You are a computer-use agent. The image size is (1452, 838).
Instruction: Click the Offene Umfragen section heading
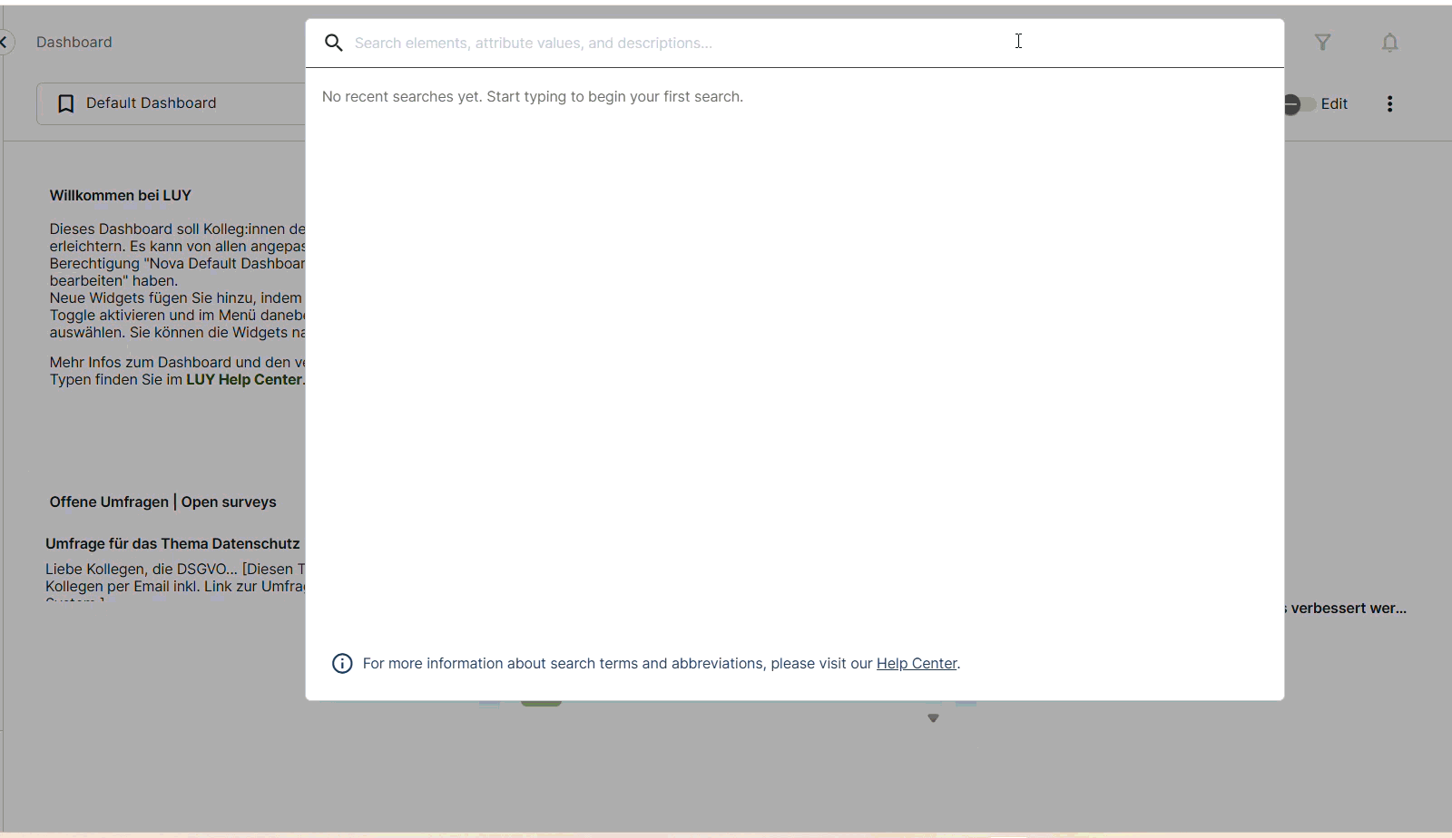coord(163,502)
